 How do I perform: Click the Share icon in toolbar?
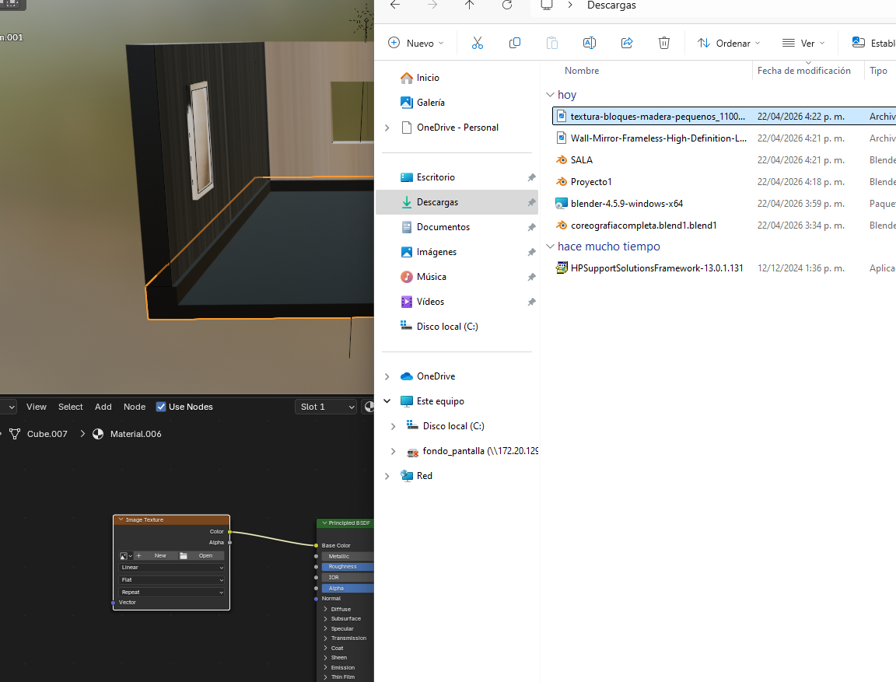pos(627,43)
